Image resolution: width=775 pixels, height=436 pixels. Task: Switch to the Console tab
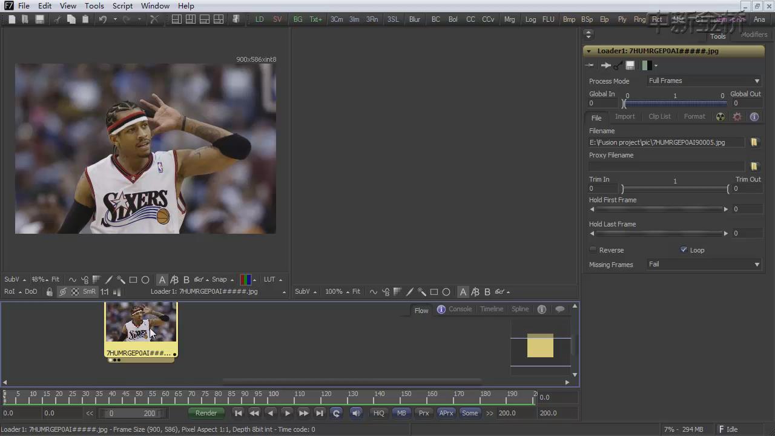(x=460, y=309)
